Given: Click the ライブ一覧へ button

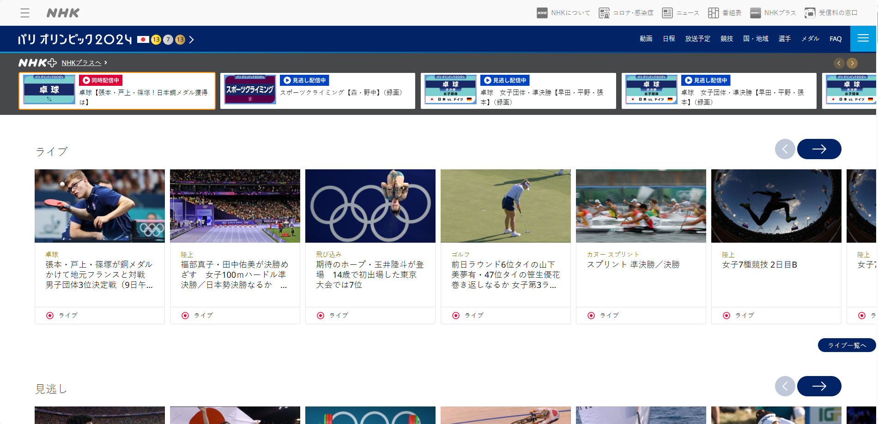Looking at the screenshot, I should point(847,345).
